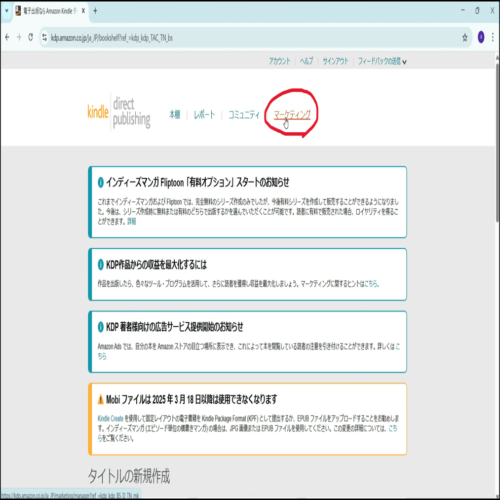
Task: Click the warning icon beside the Mobi ファイル notice
Action: (101, 399)
